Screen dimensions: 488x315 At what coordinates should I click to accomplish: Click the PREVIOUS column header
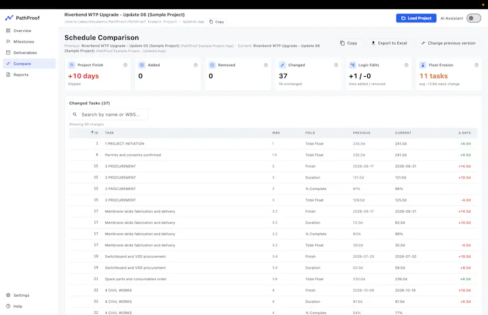(361, 133)
